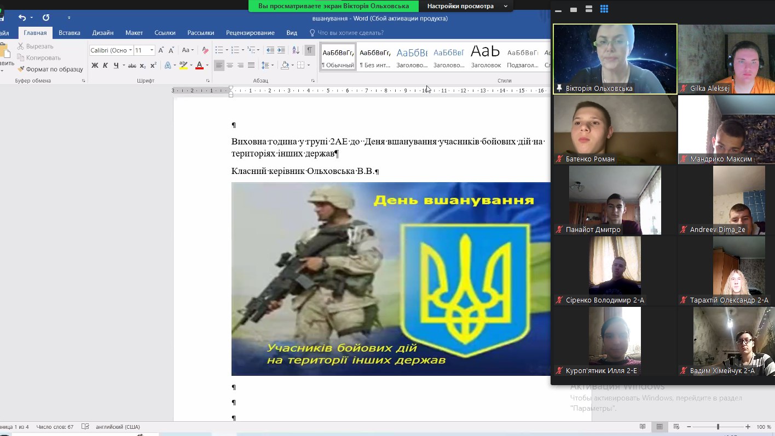Viewport: 775px width, 436px height.
Task: Select Print Layout view in status bar
Action: (x=660, y=427)
